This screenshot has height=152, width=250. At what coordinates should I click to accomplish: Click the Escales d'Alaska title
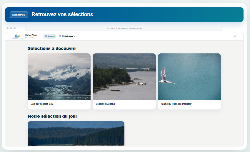coord(105,104)
